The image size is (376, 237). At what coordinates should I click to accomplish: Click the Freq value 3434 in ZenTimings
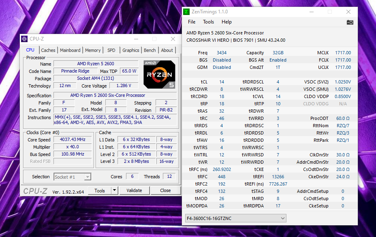click(x=222, y=53)
